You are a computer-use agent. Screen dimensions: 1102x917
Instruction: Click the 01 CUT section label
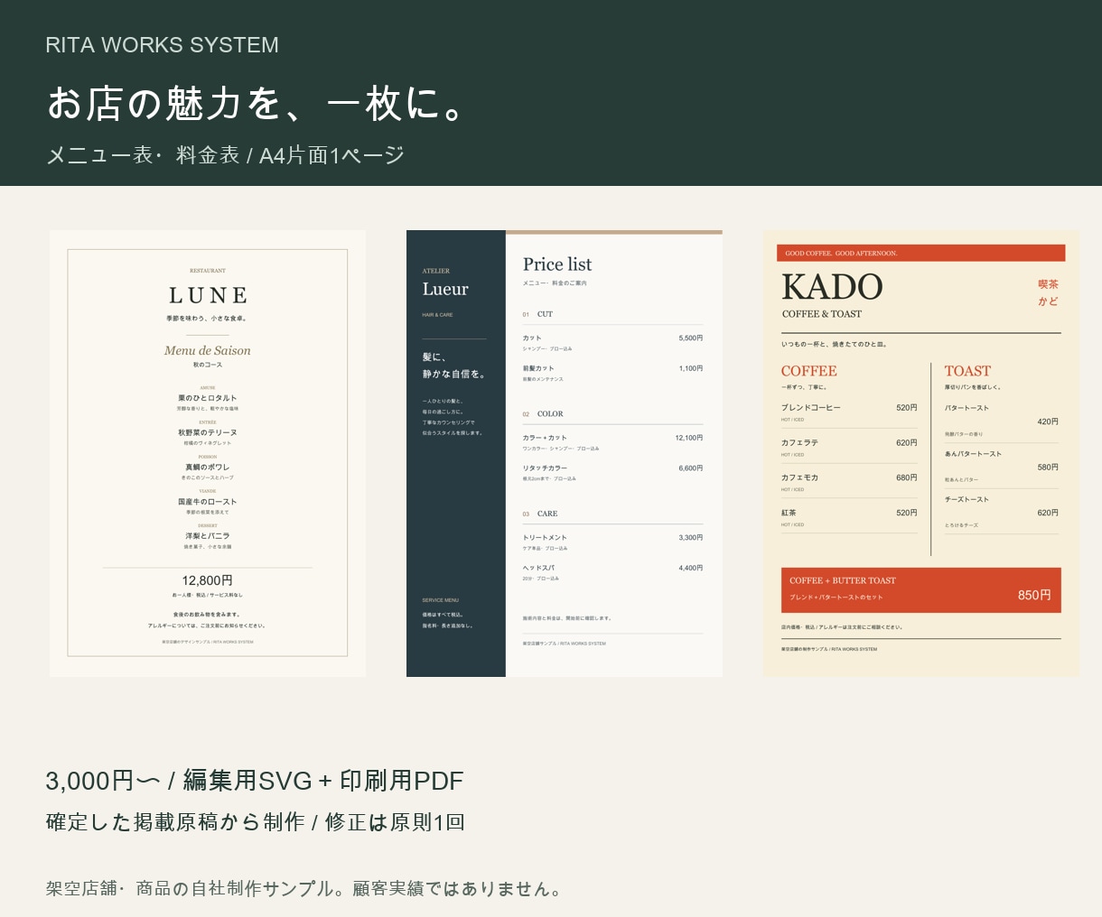[x=537, y=314]
